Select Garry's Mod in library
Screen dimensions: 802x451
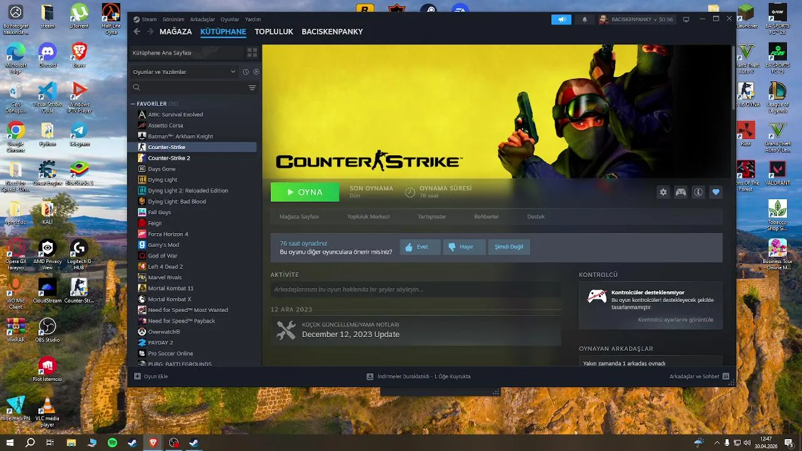click(192, 245)
